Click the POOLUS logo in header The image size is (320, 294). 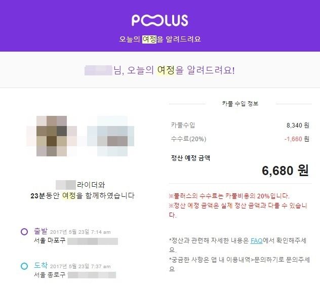click(x=160, y=20)
